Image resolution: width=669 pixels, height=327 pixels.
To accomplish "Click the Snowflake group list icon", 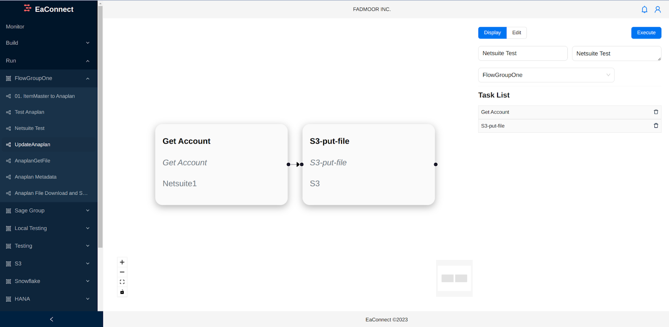I will (8, 281).
